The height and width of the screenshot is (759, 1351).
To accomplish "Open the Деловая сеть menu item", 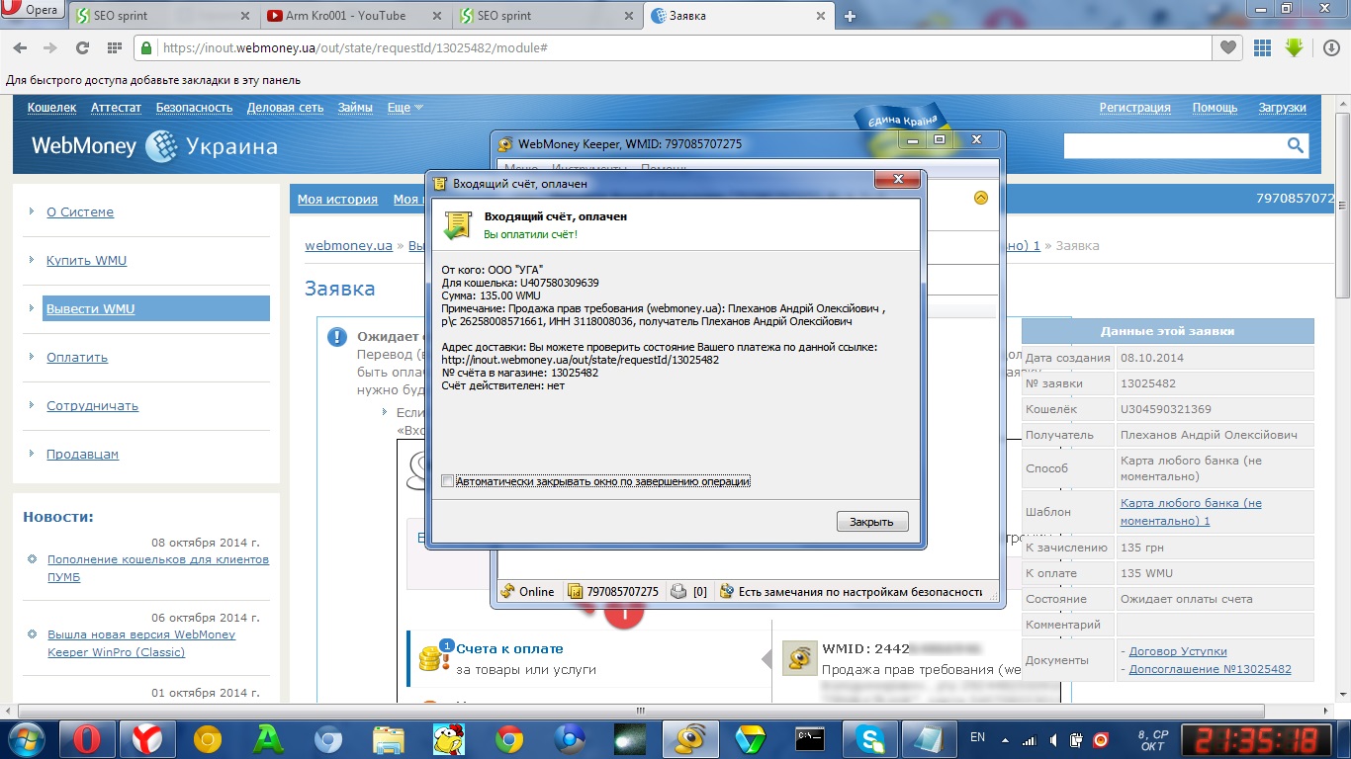I will coord(285,108).
